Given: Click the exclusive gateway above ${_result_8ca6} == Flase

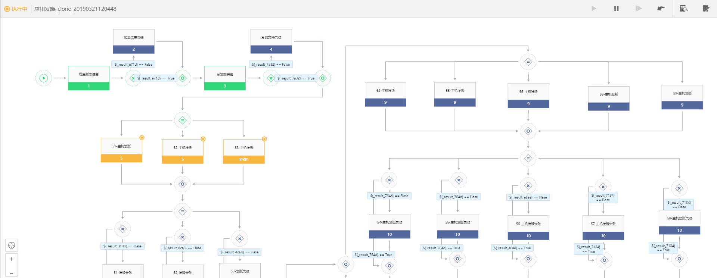Looking at the screenshot, I should click(x=183, y=237).
